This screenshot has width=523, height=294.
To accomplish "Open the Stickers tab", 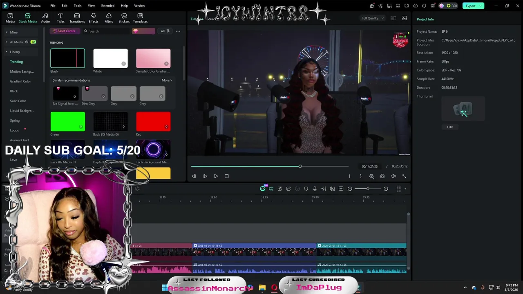I will point(124,18).
